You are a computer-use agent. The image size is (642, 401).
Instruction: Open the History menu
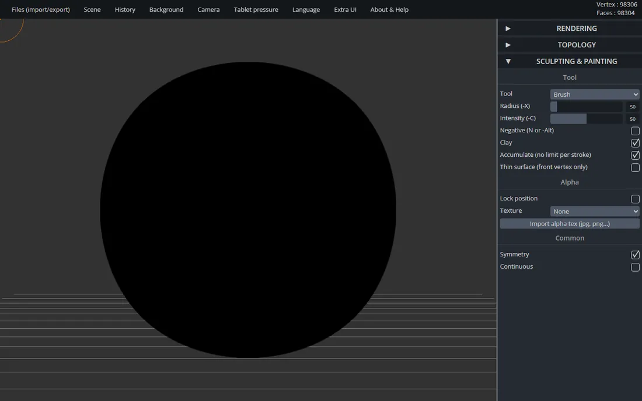(x=125, y=9)
